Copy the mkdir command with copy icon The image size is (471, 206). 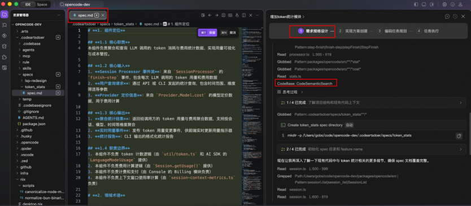point(459,135)
